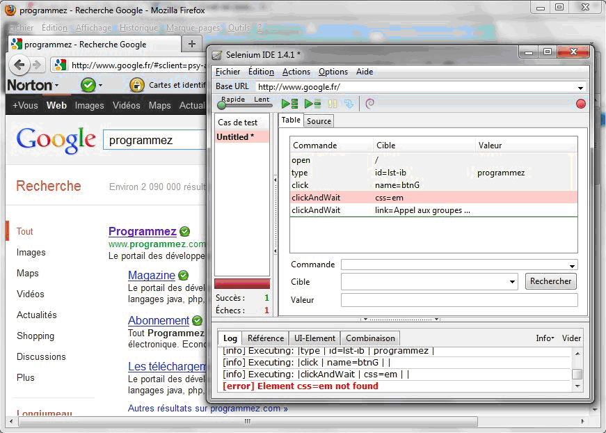
Task: Click the Valeur input field
Action: [x=459, y=300]
